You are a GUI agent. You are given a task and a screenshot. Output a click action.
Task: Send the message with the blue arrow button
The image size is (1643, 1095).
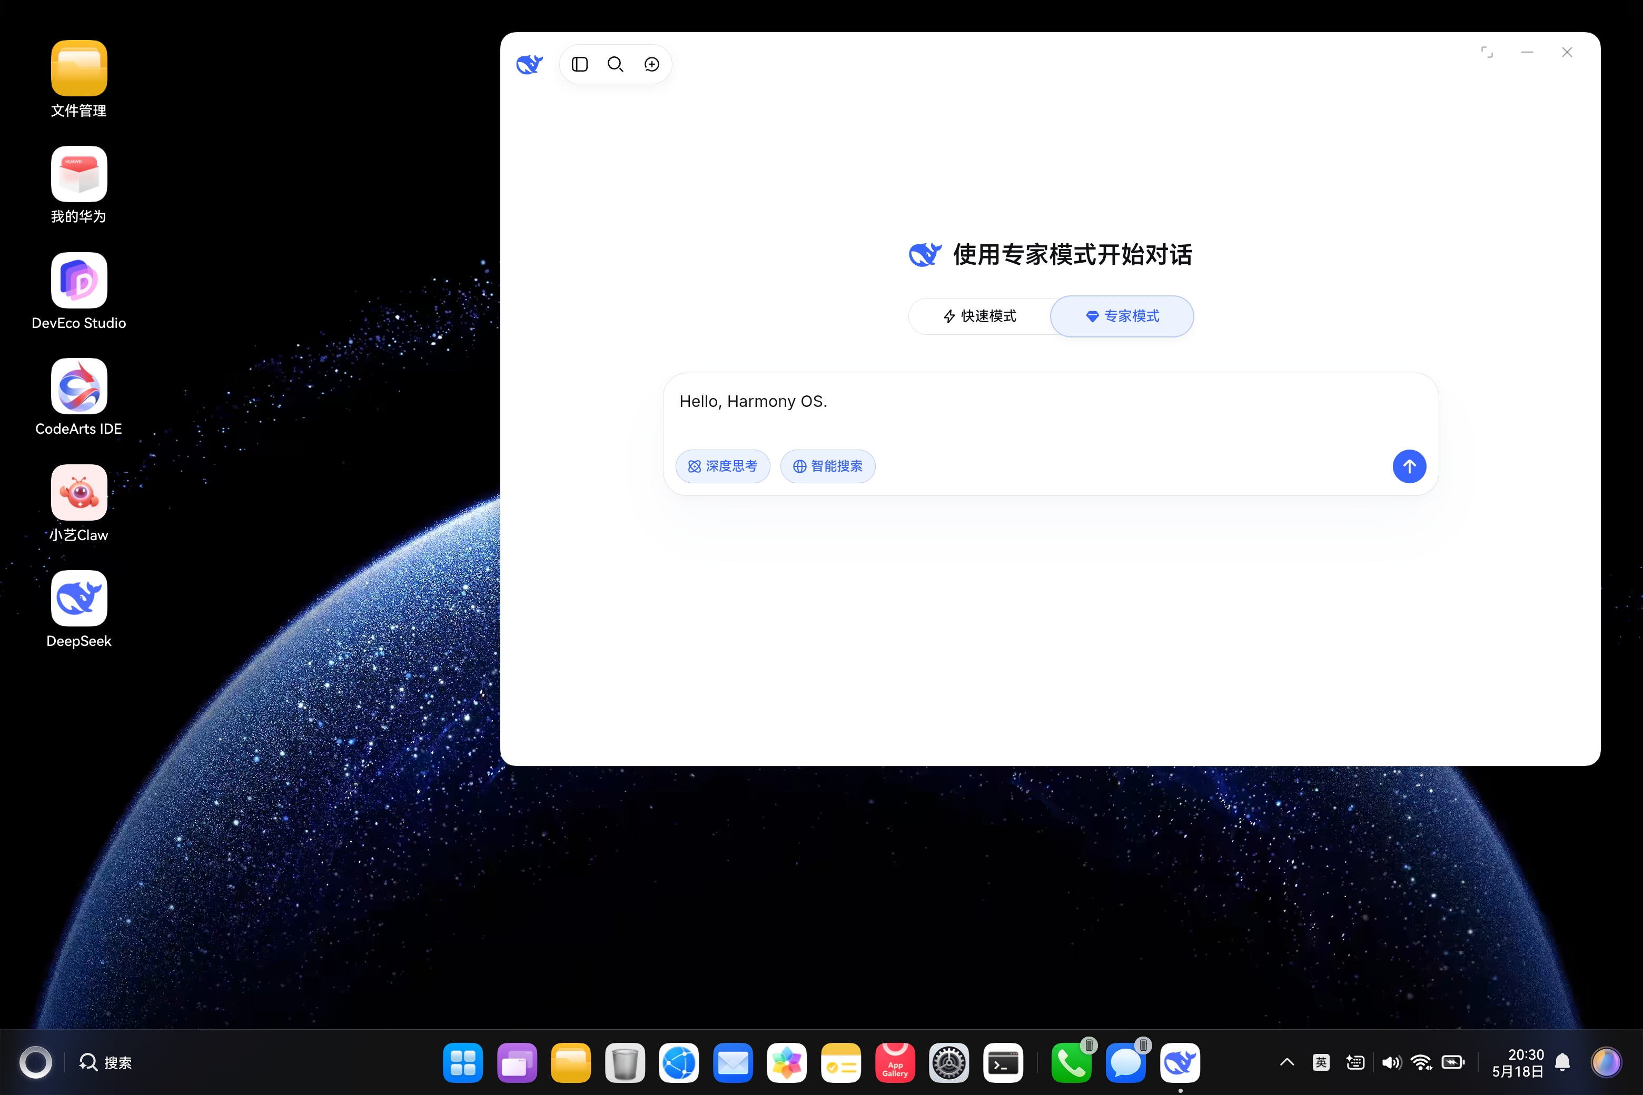click(1409, 466)
